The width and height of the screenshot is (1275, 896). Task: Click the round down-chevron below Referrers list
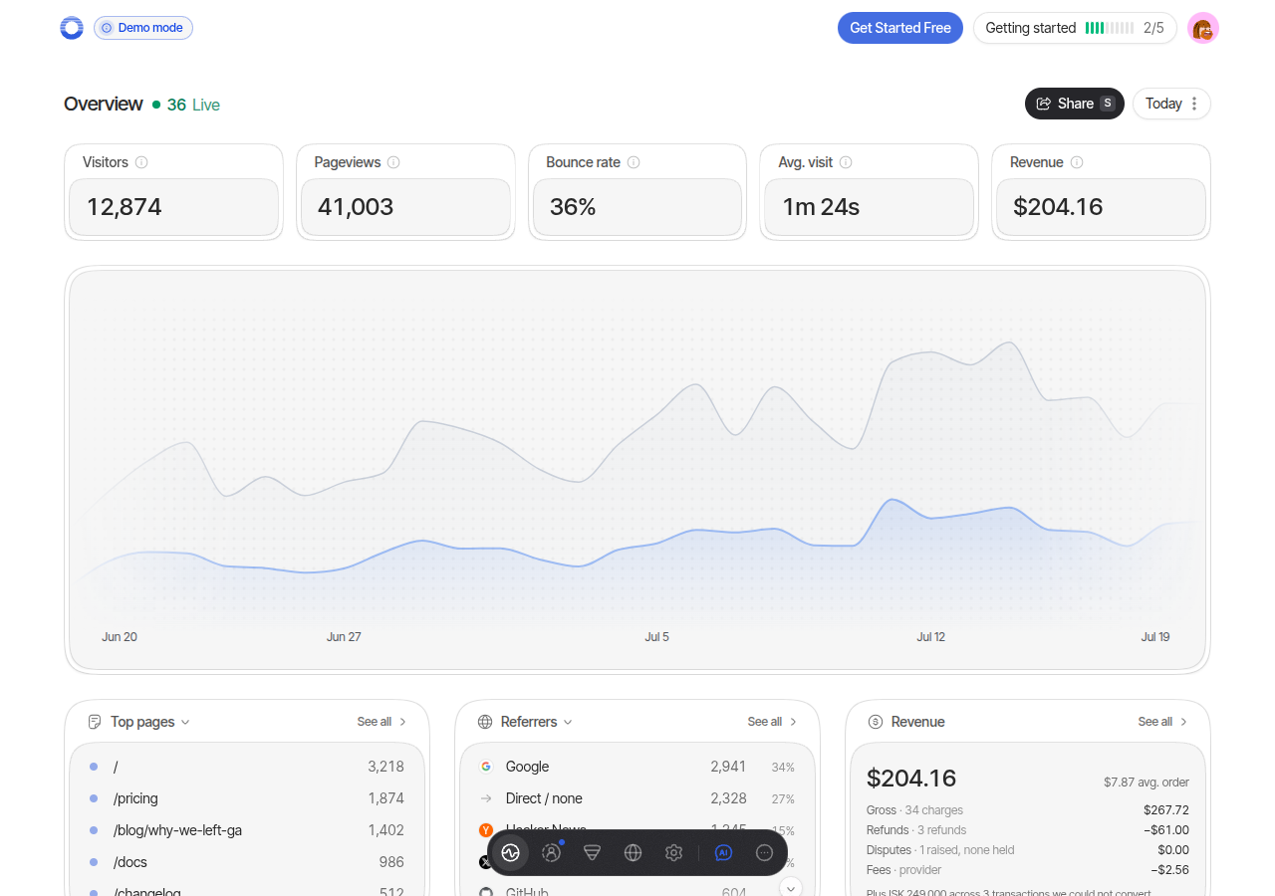pos(791,887)
